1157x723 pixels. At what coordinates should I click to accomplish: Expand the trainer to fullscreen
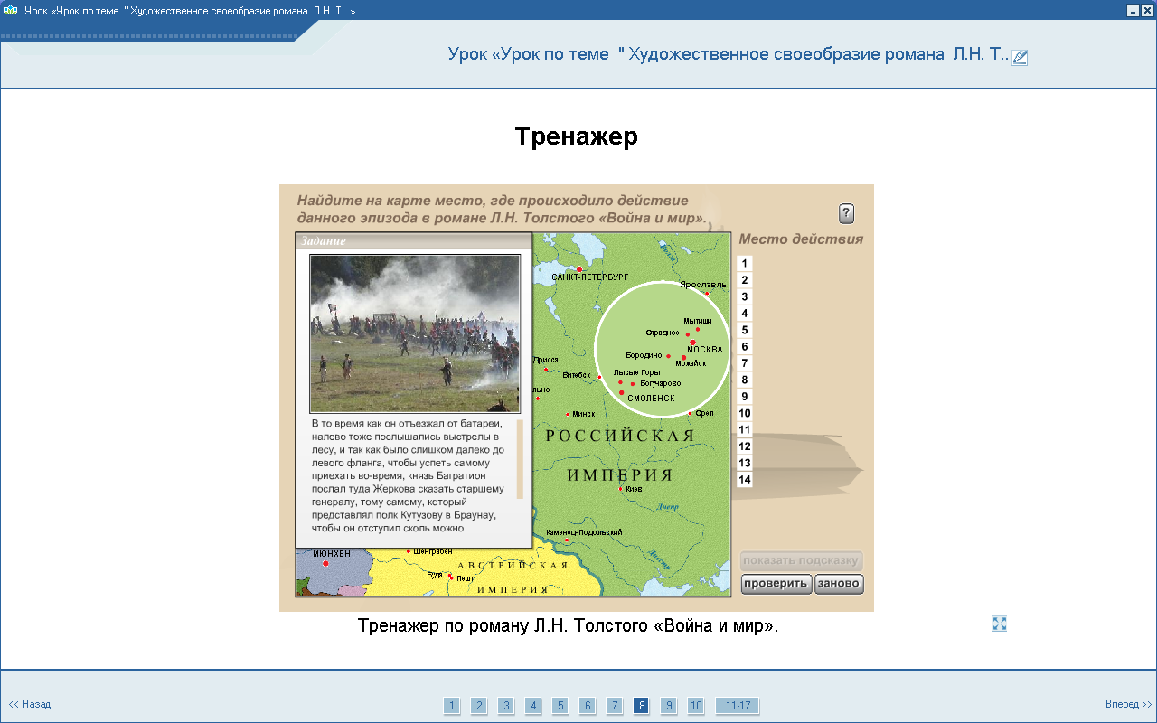999,624
